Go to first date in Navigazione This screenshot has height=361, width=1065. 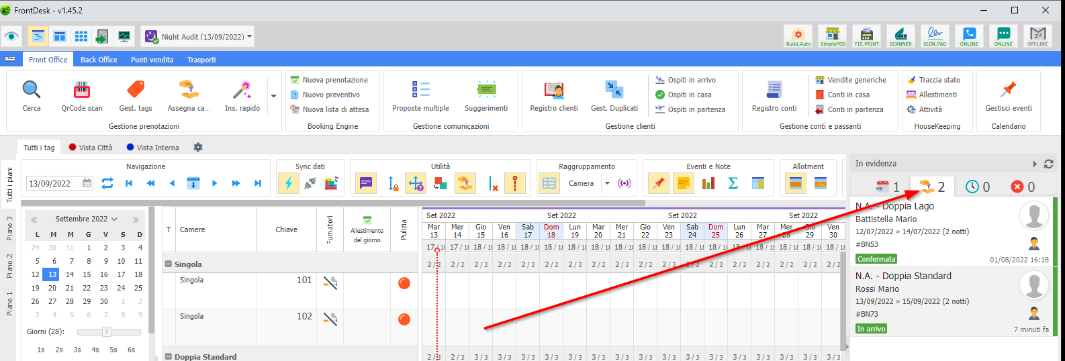(x=129, y=183)
